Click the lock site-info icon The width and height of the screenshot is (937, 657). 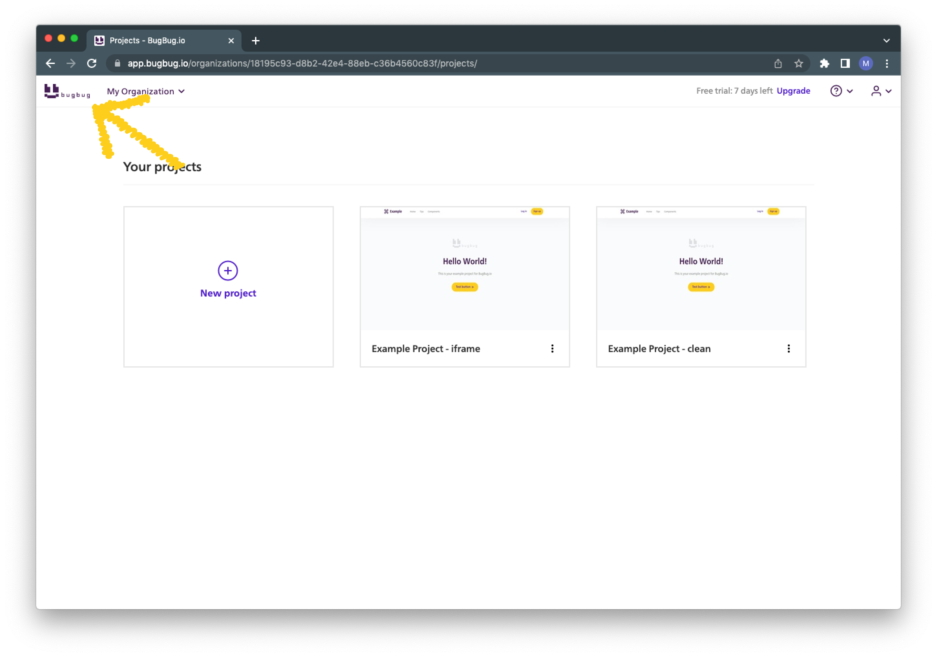tap(117, 63)
